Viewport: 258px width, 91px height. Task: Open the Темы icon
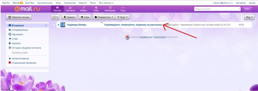[x=96, y=8]
